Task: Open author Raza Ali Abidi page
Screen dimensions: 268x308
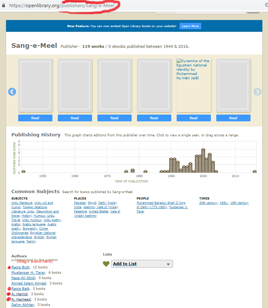Action: pyautogui.click(x=23, y=278)
